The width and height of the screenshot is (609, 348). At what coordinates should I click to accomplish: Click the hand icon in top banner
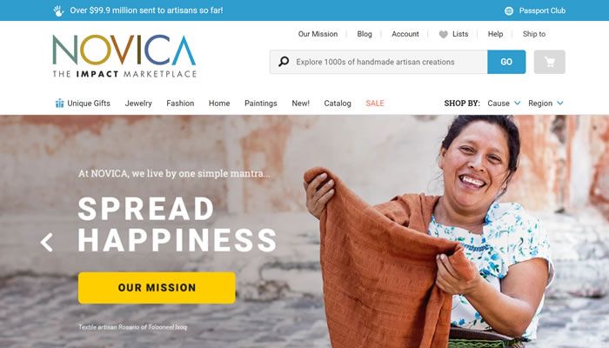(x=58, y=10)
